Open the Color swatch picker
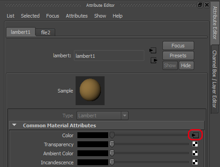Screen dimensions: 220x167 (x=93, y=135)
